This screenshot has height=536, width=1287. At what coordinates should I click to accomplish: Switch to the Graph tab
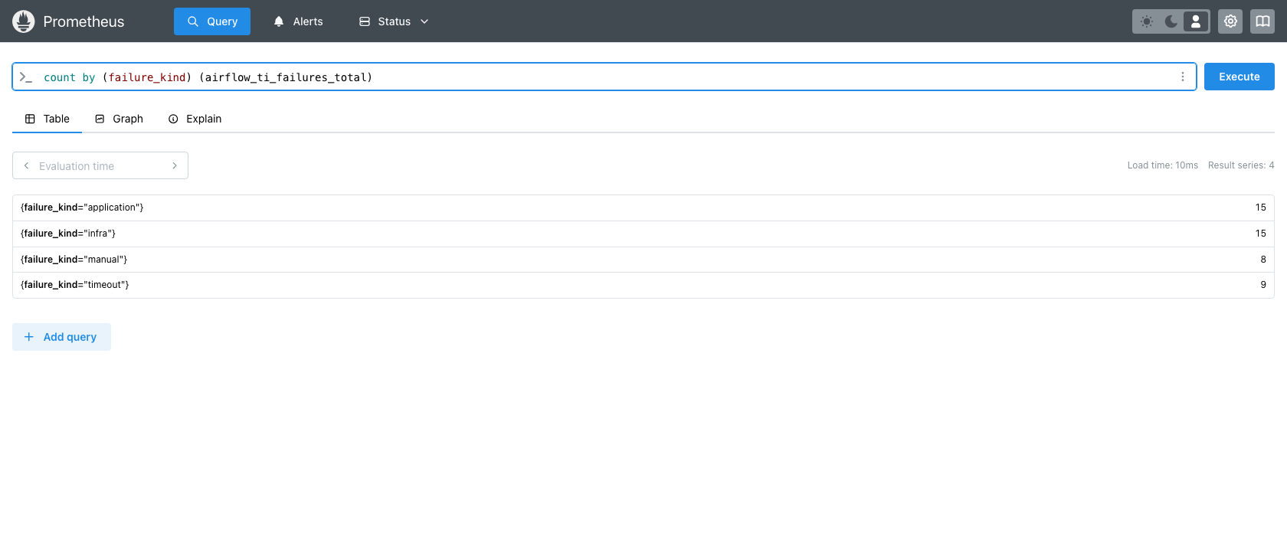coord(119,119)
